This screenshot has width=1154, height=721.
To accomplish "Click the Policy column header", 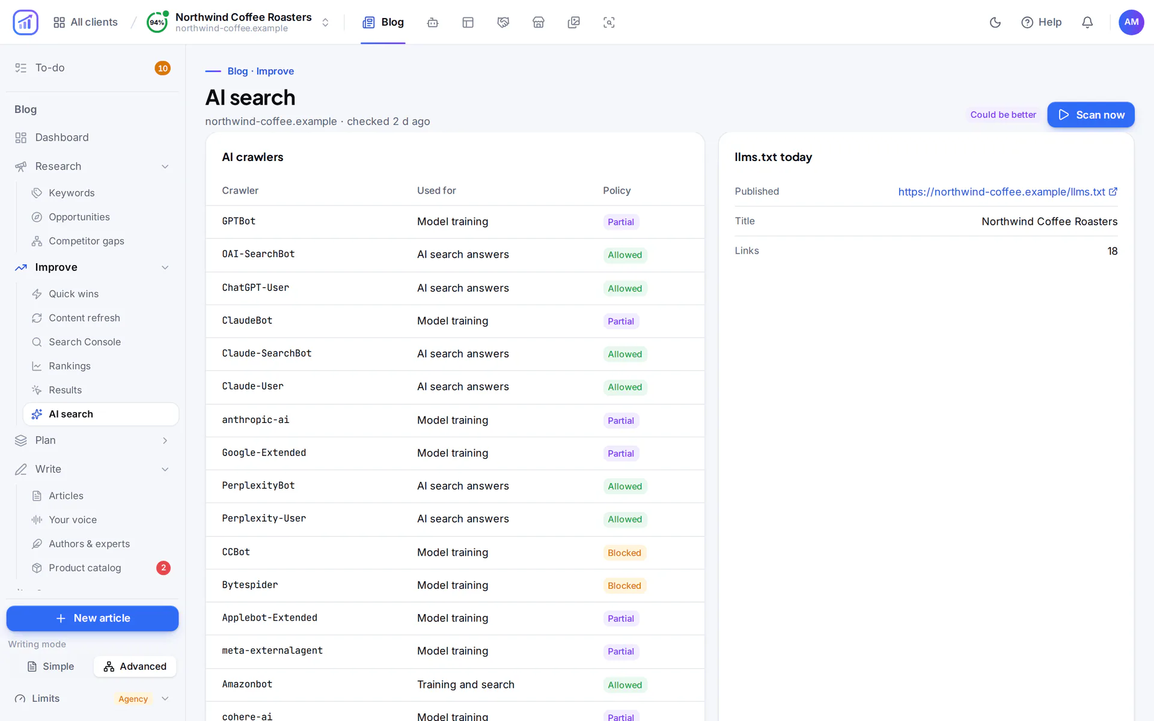I will coord(617,190).
